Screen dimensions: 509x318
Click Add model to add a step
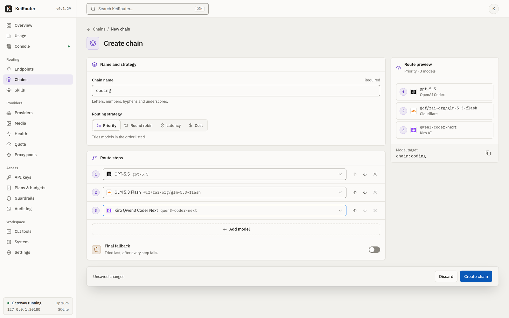(x=236, y=229)
